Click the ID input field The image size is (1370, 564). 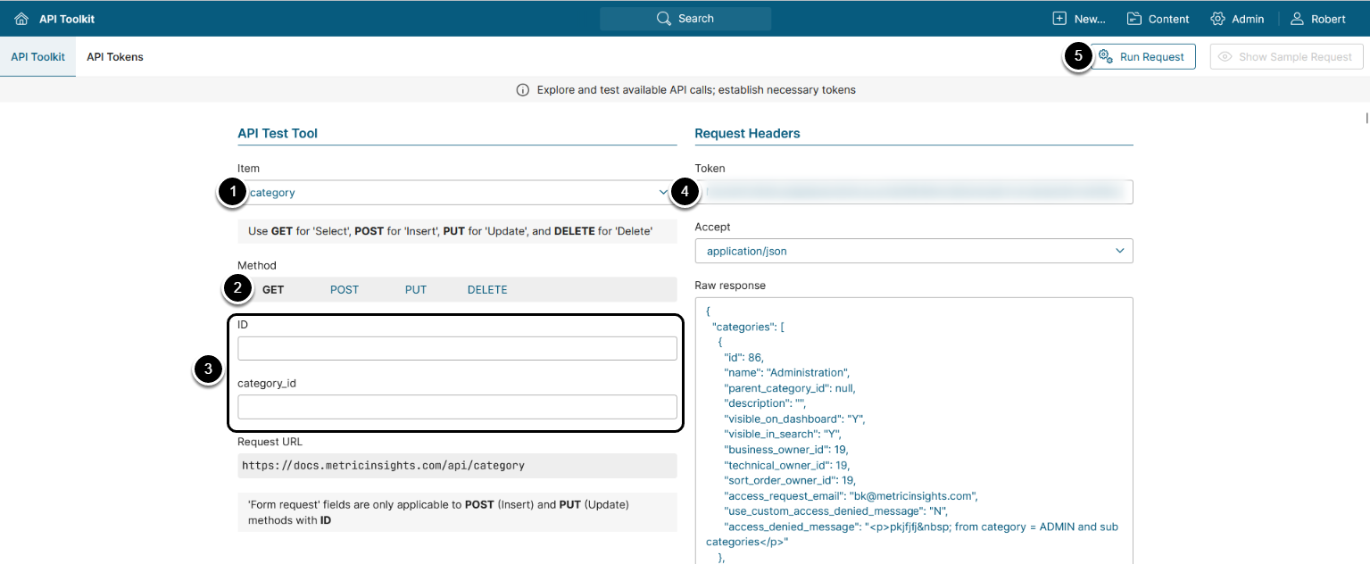tap(457, 348)
